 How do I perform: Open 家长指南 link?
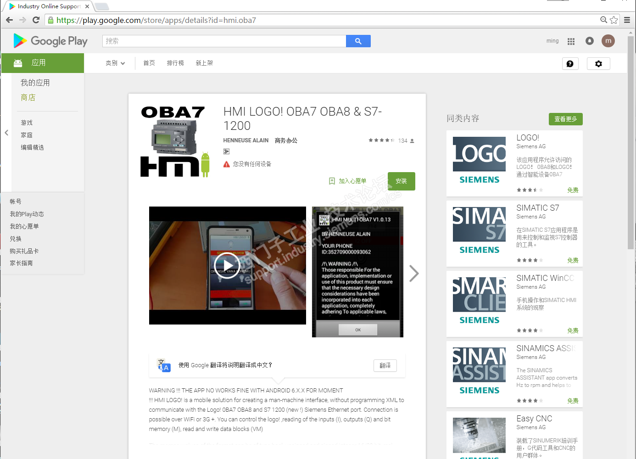point(21,263)
